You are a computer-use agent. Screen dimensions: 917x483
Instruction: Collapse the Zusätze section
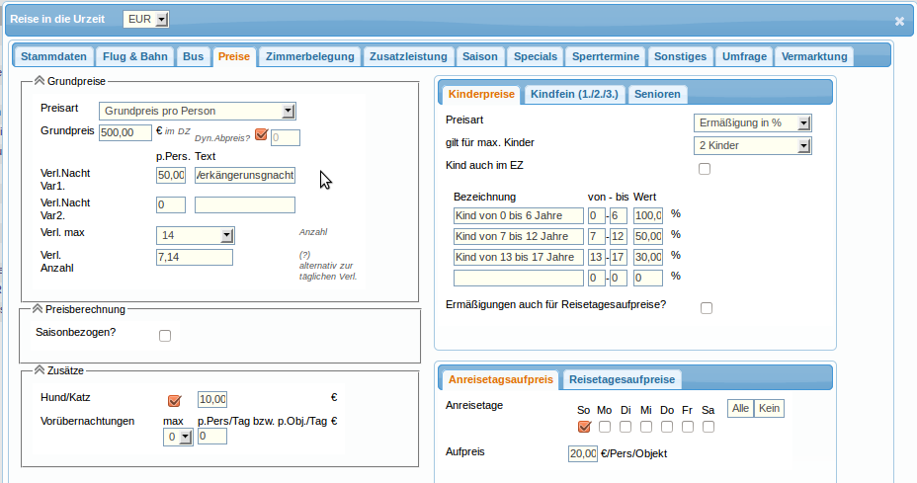click(40, 369)
